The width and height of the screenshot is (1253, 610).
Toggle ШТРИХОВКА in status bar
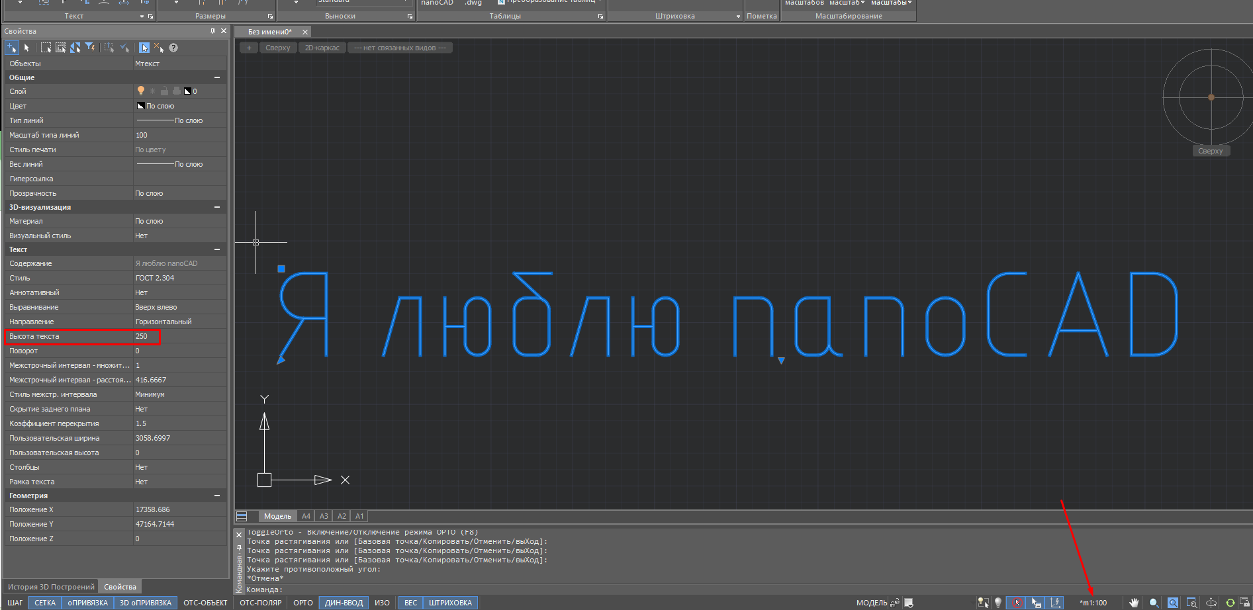(450, 603)
